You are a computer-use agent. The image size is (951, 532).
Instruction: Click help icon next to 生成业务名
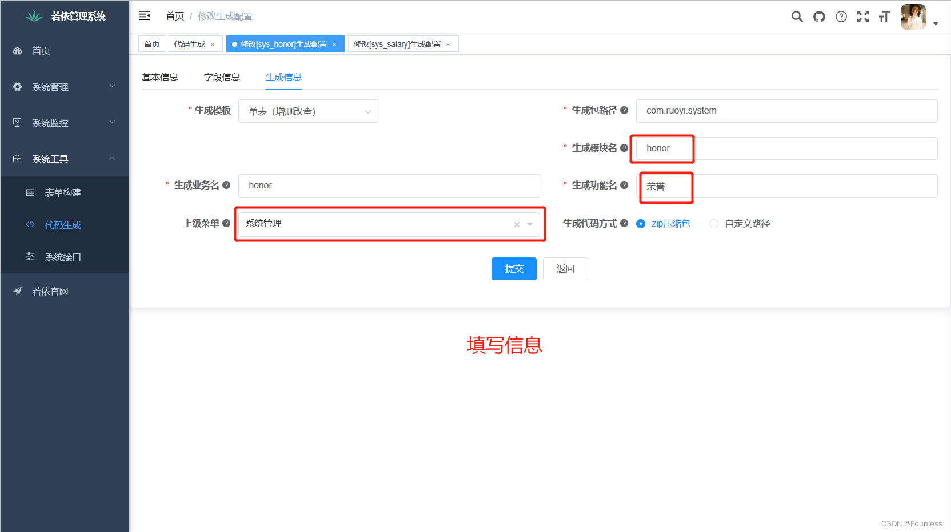tap(226, 185)
